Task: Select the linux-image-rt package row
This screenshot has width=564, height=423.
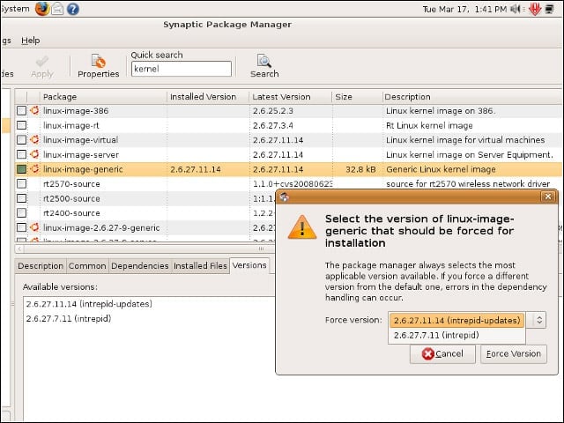Action: click(288, 125)
